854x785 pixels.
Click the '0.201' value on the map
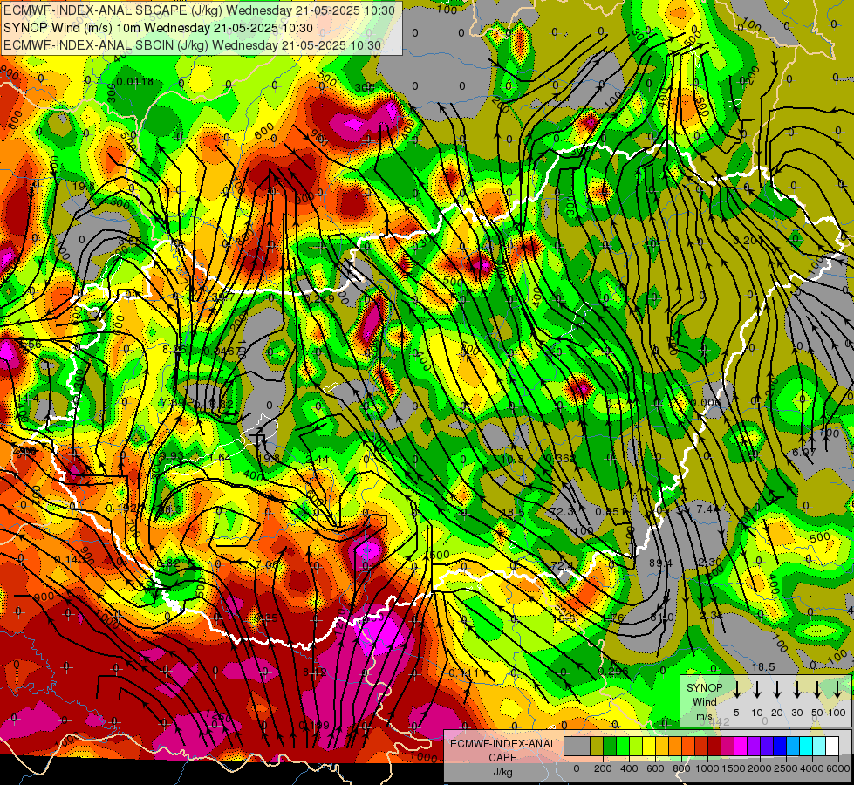coord(748,240)
